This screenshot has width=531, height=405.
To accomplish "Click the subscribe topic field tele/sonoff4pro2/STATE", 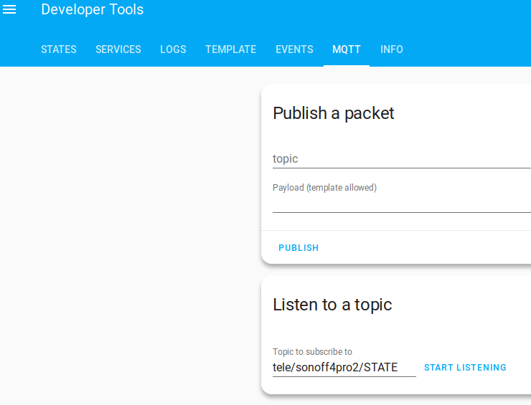I will click(x=344, y=368).
